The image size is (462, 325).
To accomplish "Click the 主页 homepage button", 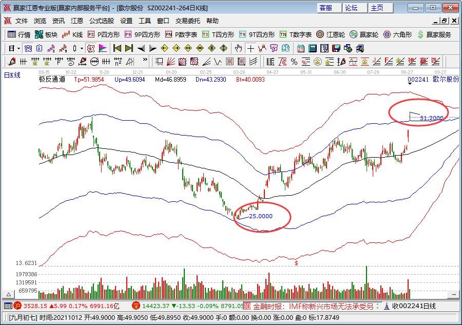I will click(x=381, y=8).
